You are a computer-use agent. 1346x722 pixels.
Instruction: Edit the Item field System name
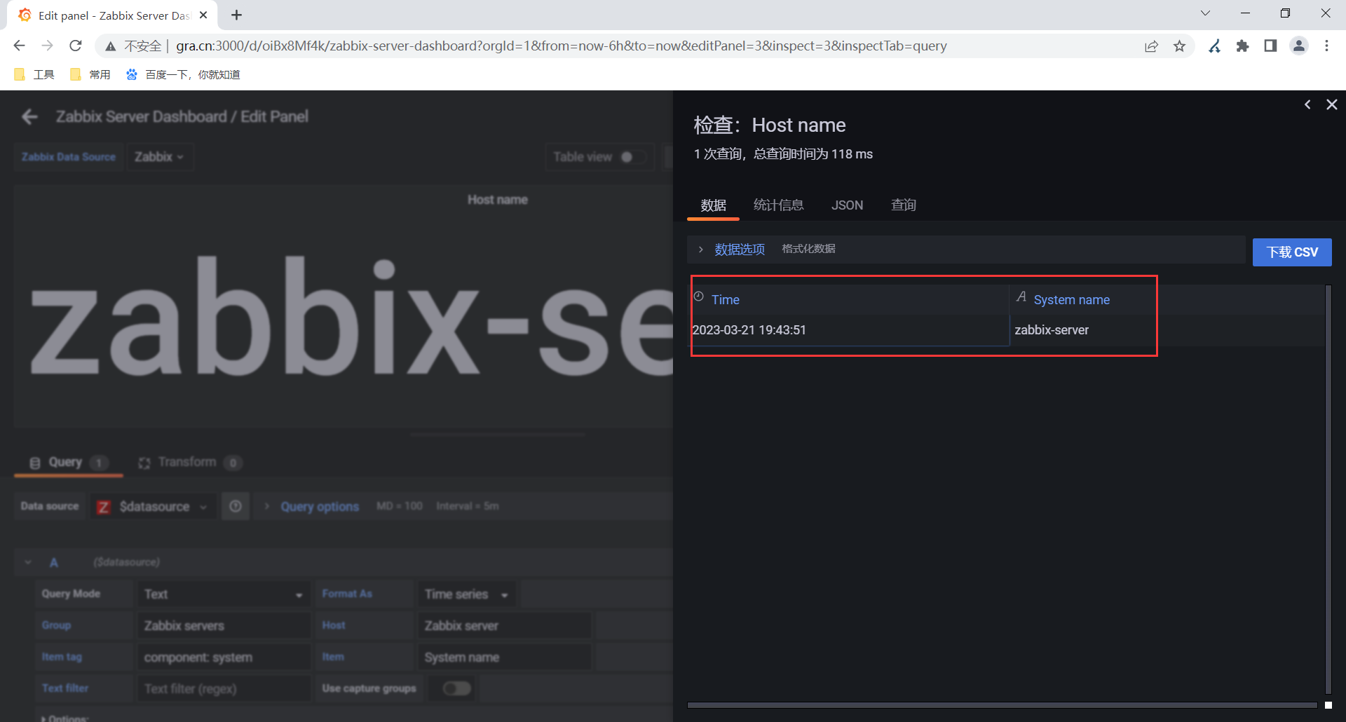click(504, 658)
